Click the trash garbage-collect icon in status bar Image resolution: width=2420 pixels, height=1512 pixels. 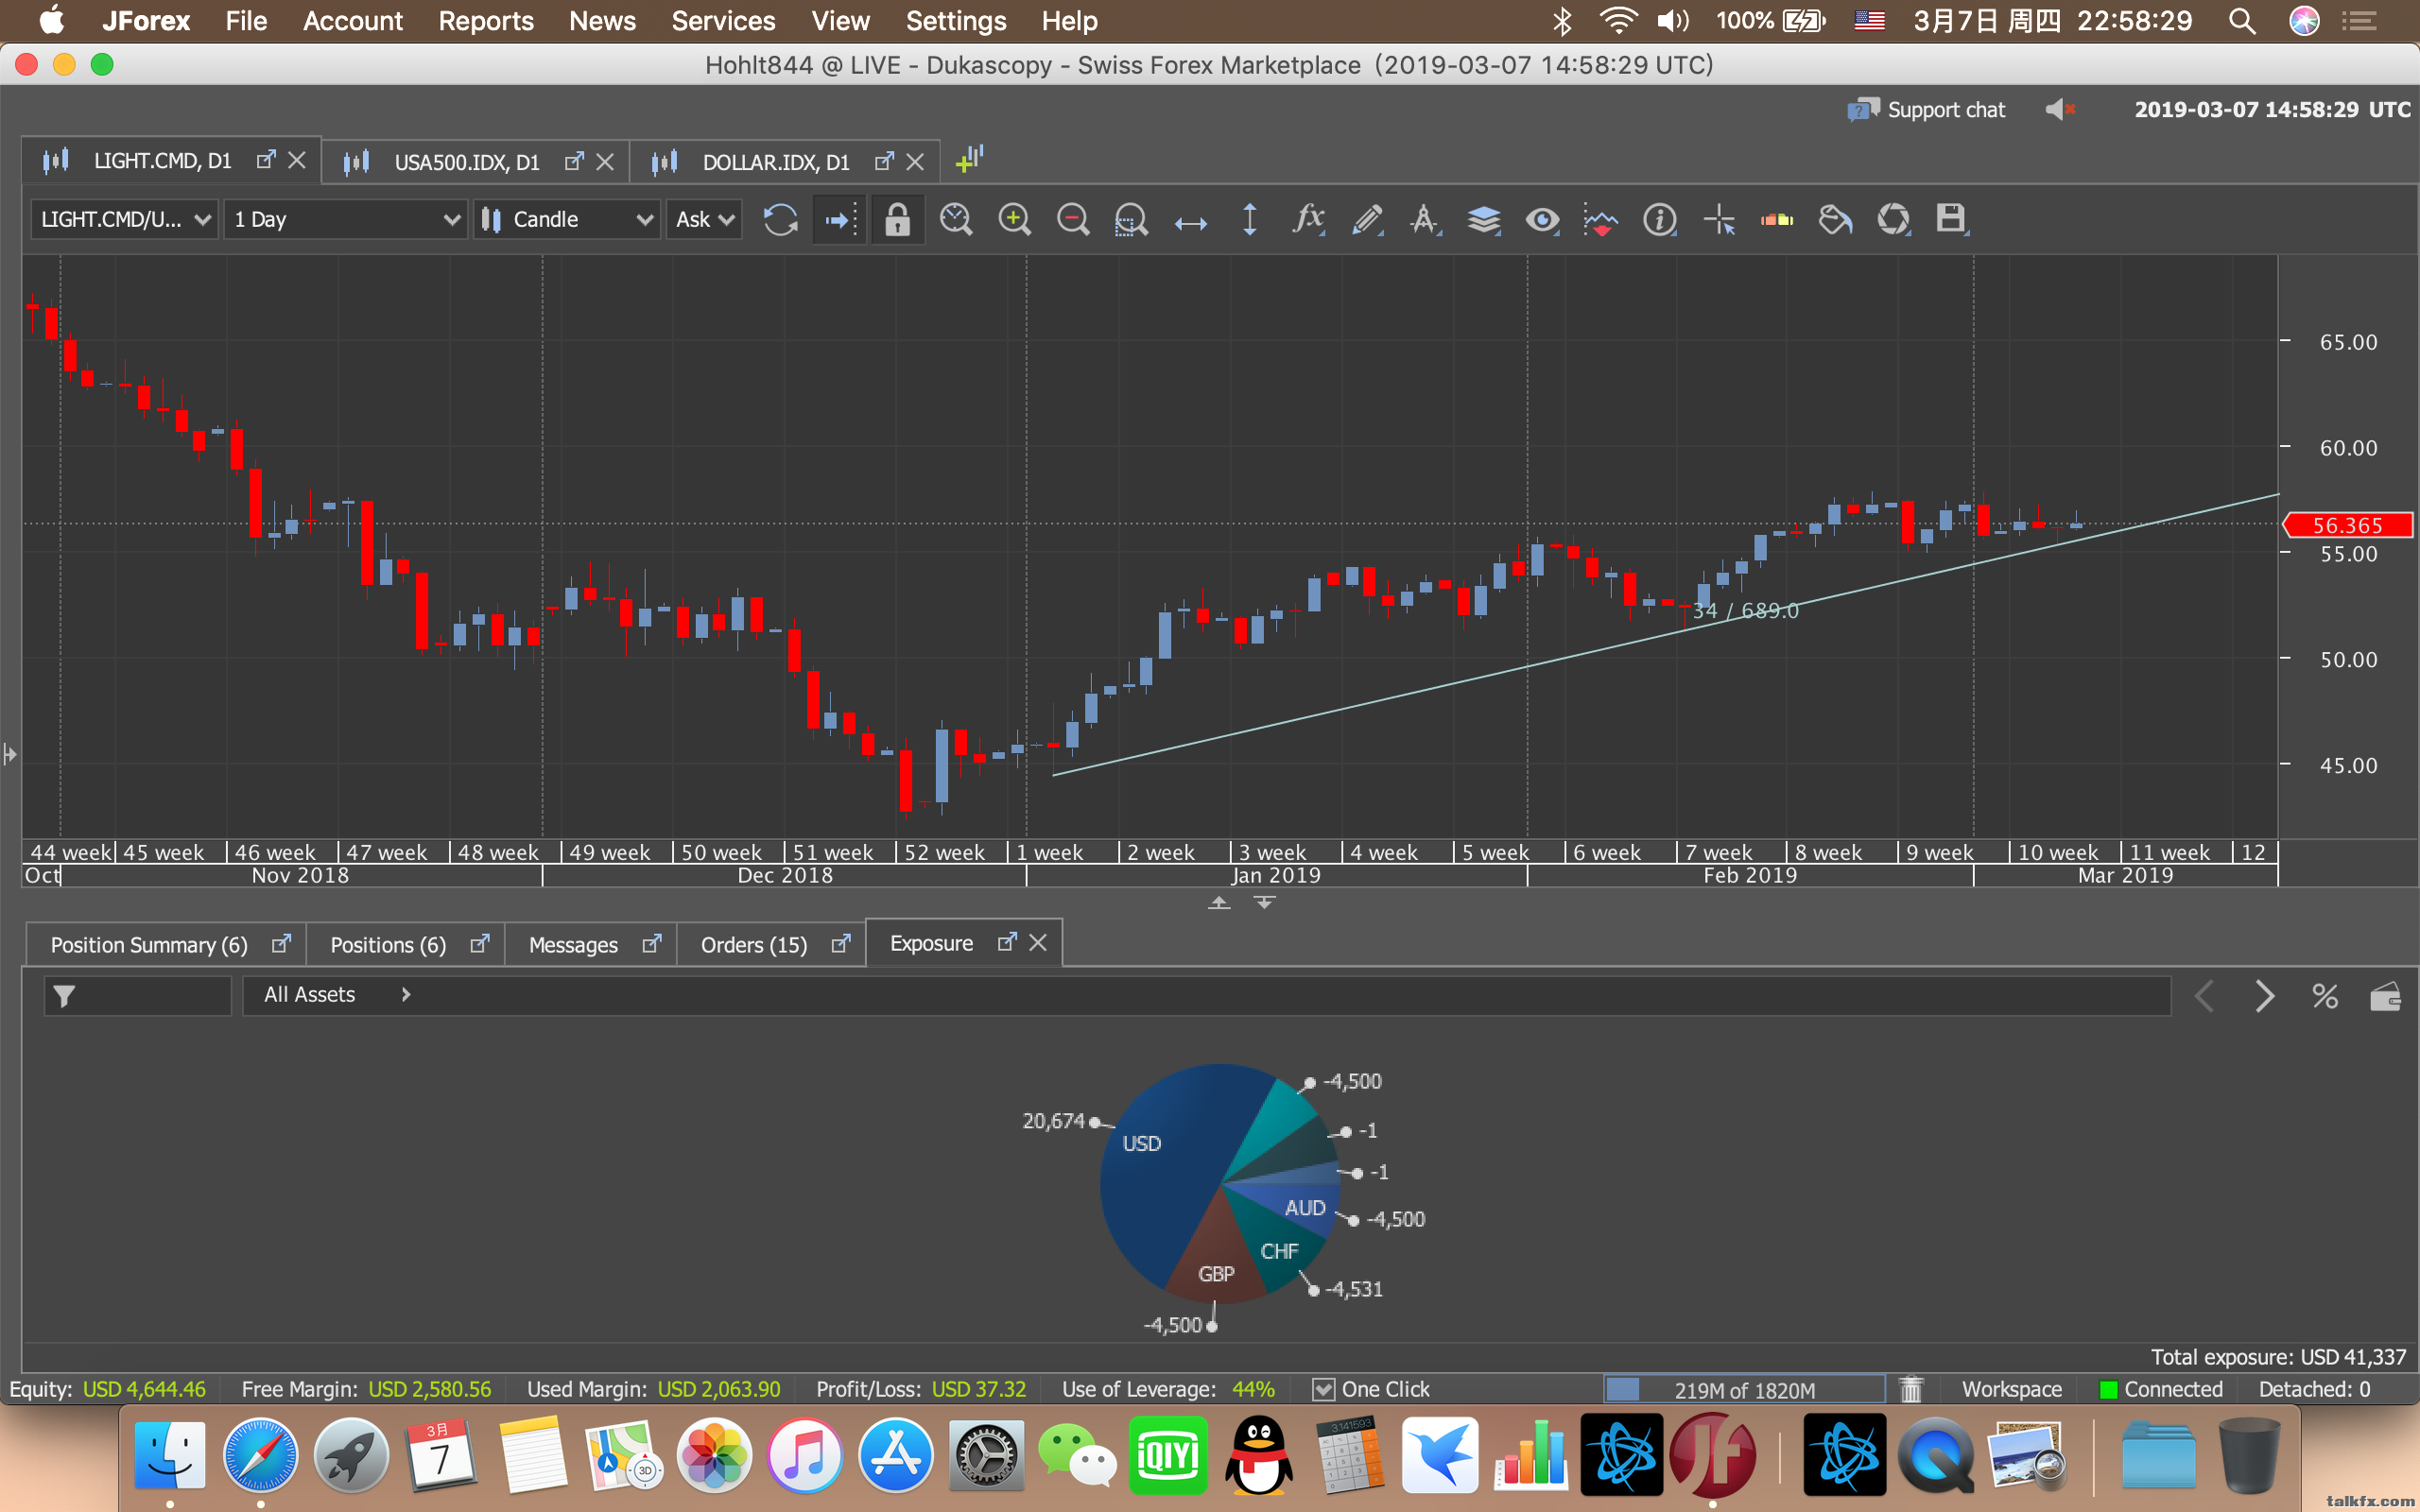click(1911, 1389)
